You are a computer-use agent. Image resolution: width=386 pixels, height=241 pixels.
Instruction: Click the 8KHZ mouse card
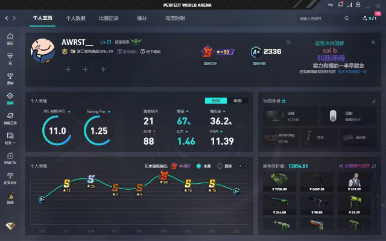pos(349,116)
